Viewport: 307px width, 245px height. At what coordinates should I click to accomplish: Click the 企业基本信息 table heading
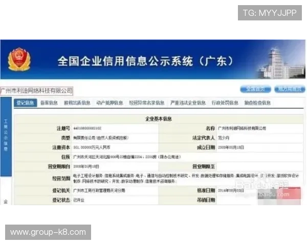tap(159, 119)
